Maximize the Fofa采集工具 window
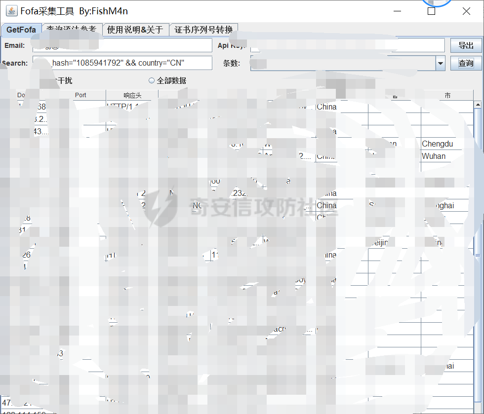The image size is (484, 414). coord(431,11)
